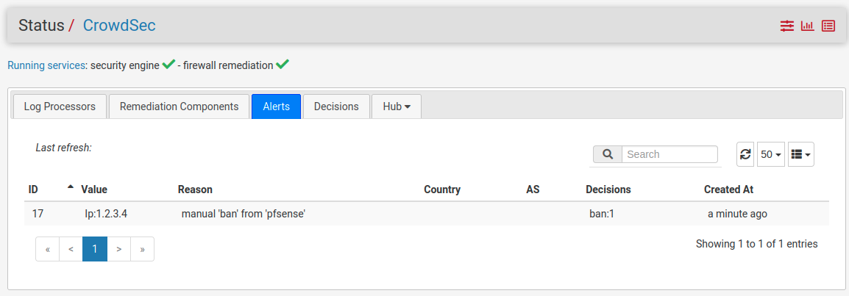The width and height of the screenshot is (849, 296).
Task: Open the settings sliders icon in header
Action: pyautogui.click(x=787, y=26)
